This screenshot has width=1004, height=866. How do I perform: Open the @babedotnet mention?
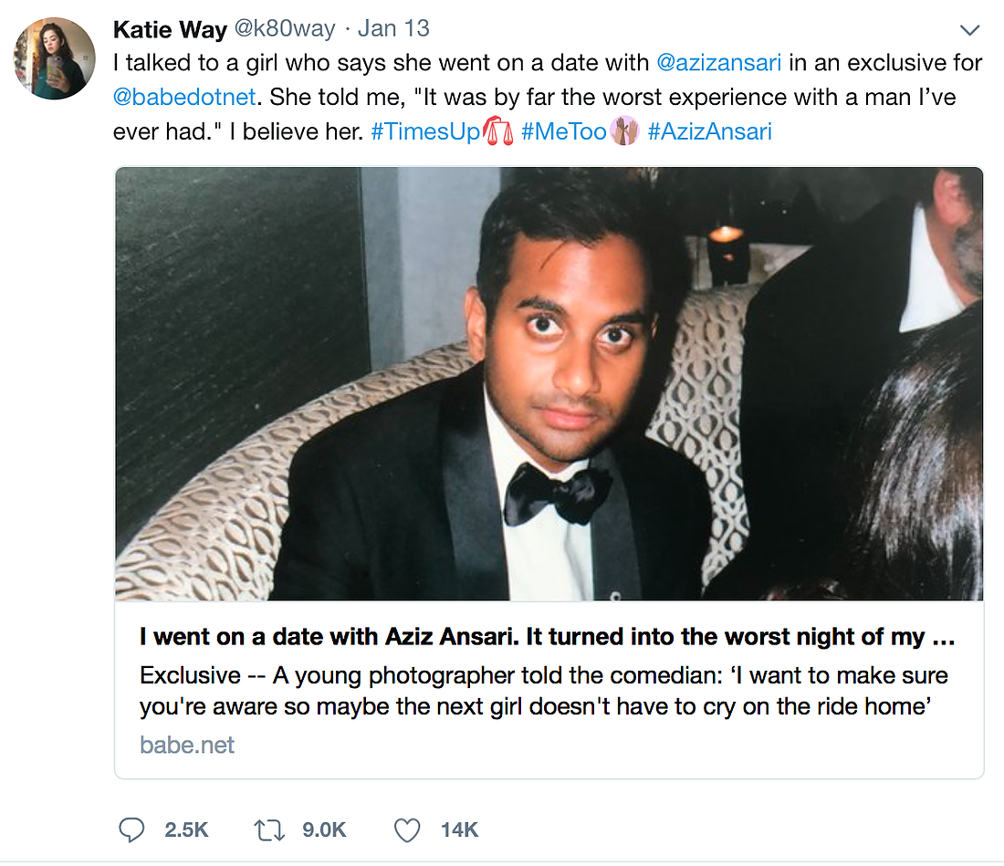183,97
